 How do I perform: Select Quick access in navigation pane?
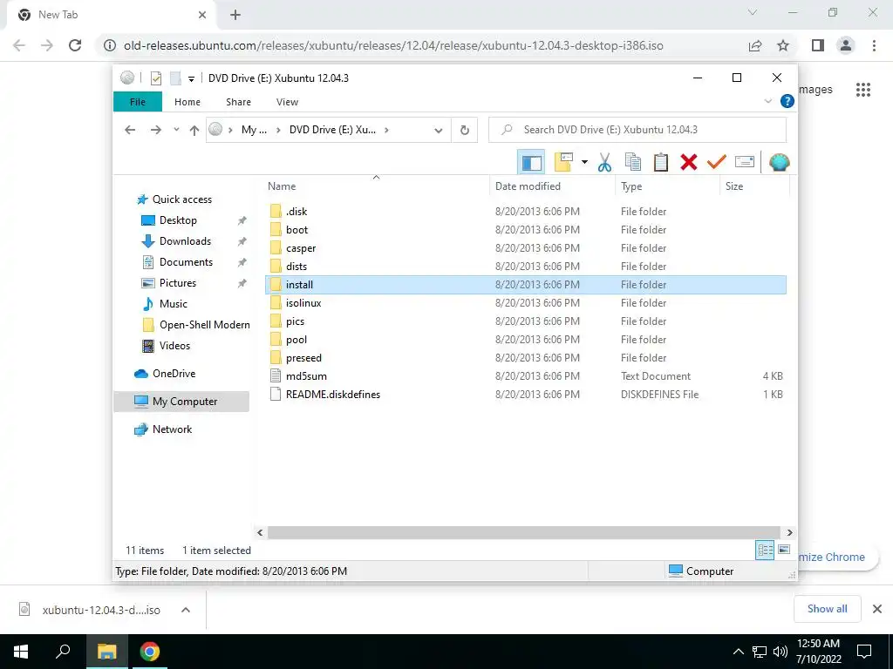tap(181, 199)
